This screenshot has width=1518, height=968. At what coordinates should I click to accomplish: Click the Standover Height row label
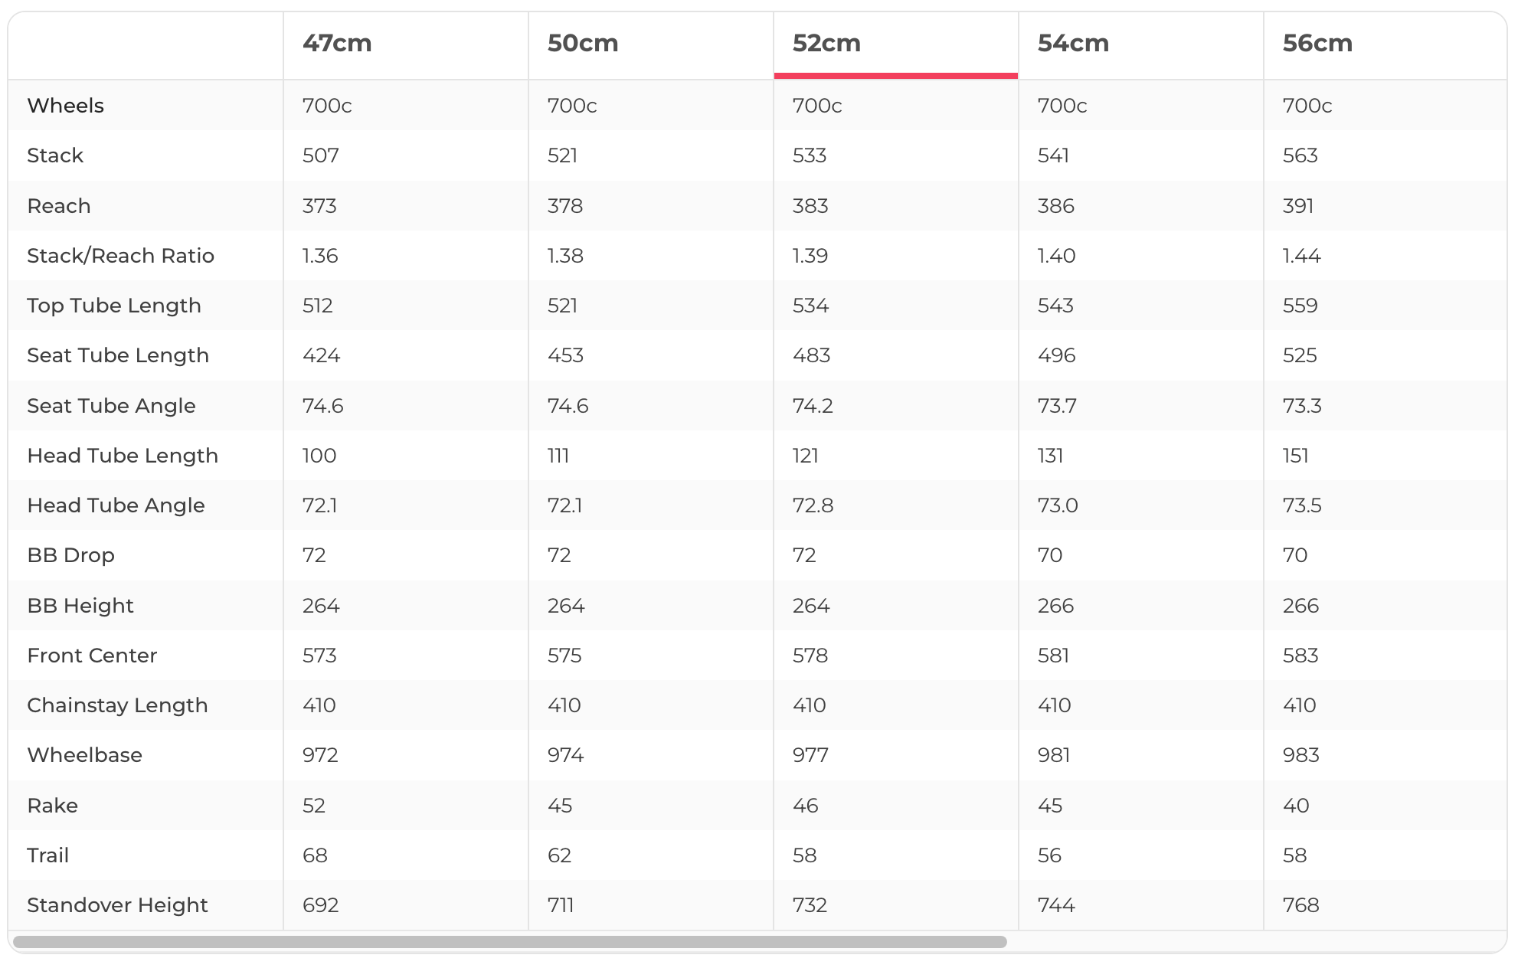tap(117, 905)
